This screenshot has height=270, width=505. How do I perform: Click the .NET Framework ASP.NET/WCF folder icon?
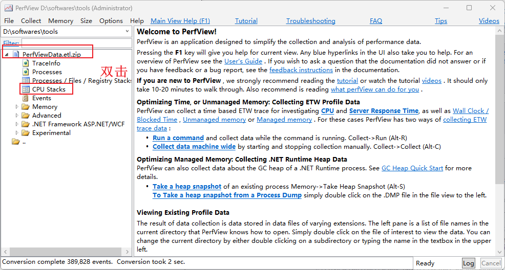(x=26, y=124)
